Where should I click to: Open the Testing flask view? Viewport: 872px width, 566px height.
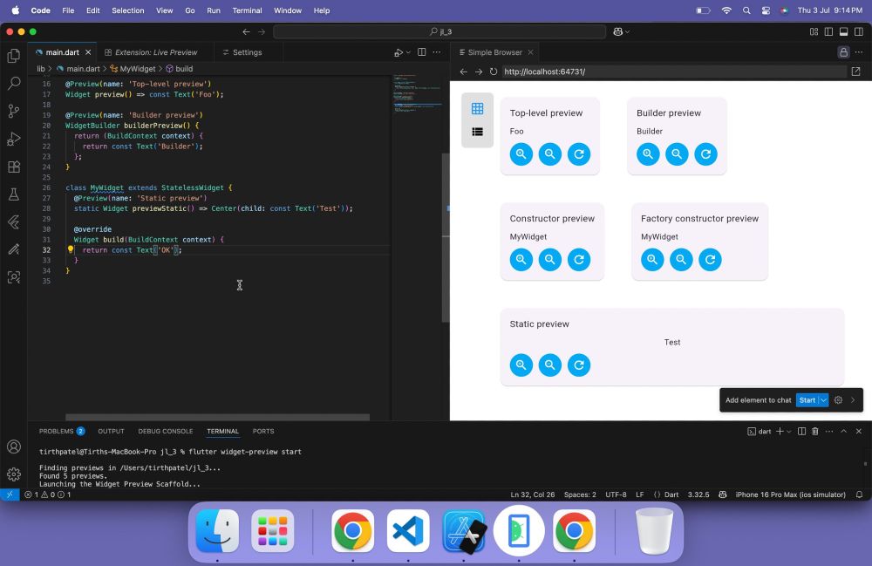[14, 194]
